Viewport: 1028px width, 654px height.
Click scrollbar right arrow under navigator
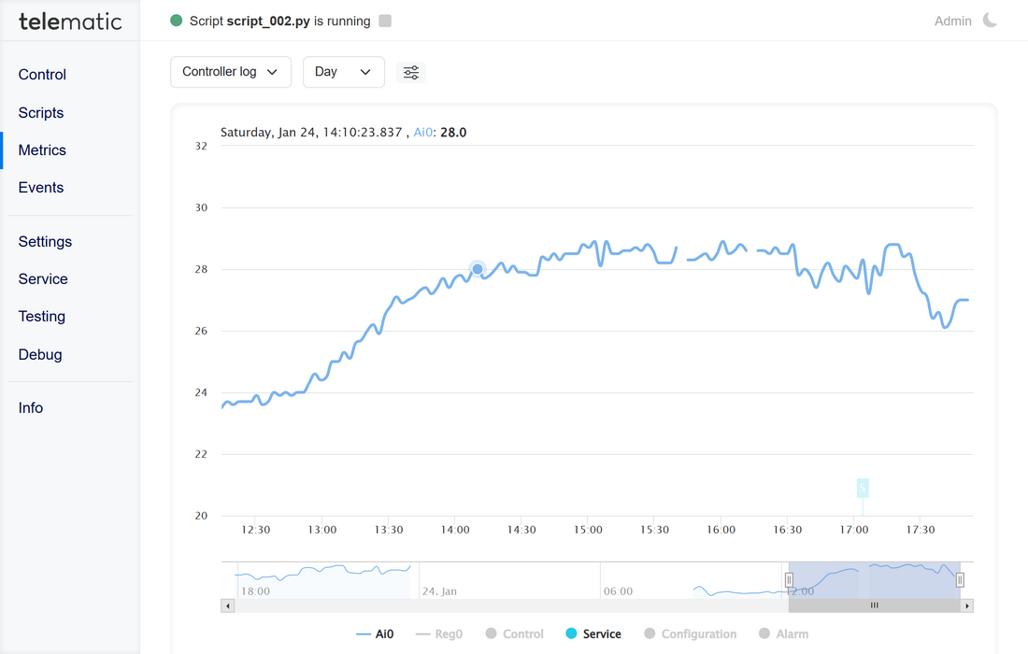click(x=967, y=605)
